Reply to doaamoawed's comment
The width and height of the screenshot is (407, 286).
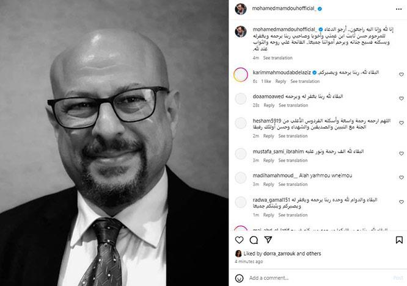(269, 105)
